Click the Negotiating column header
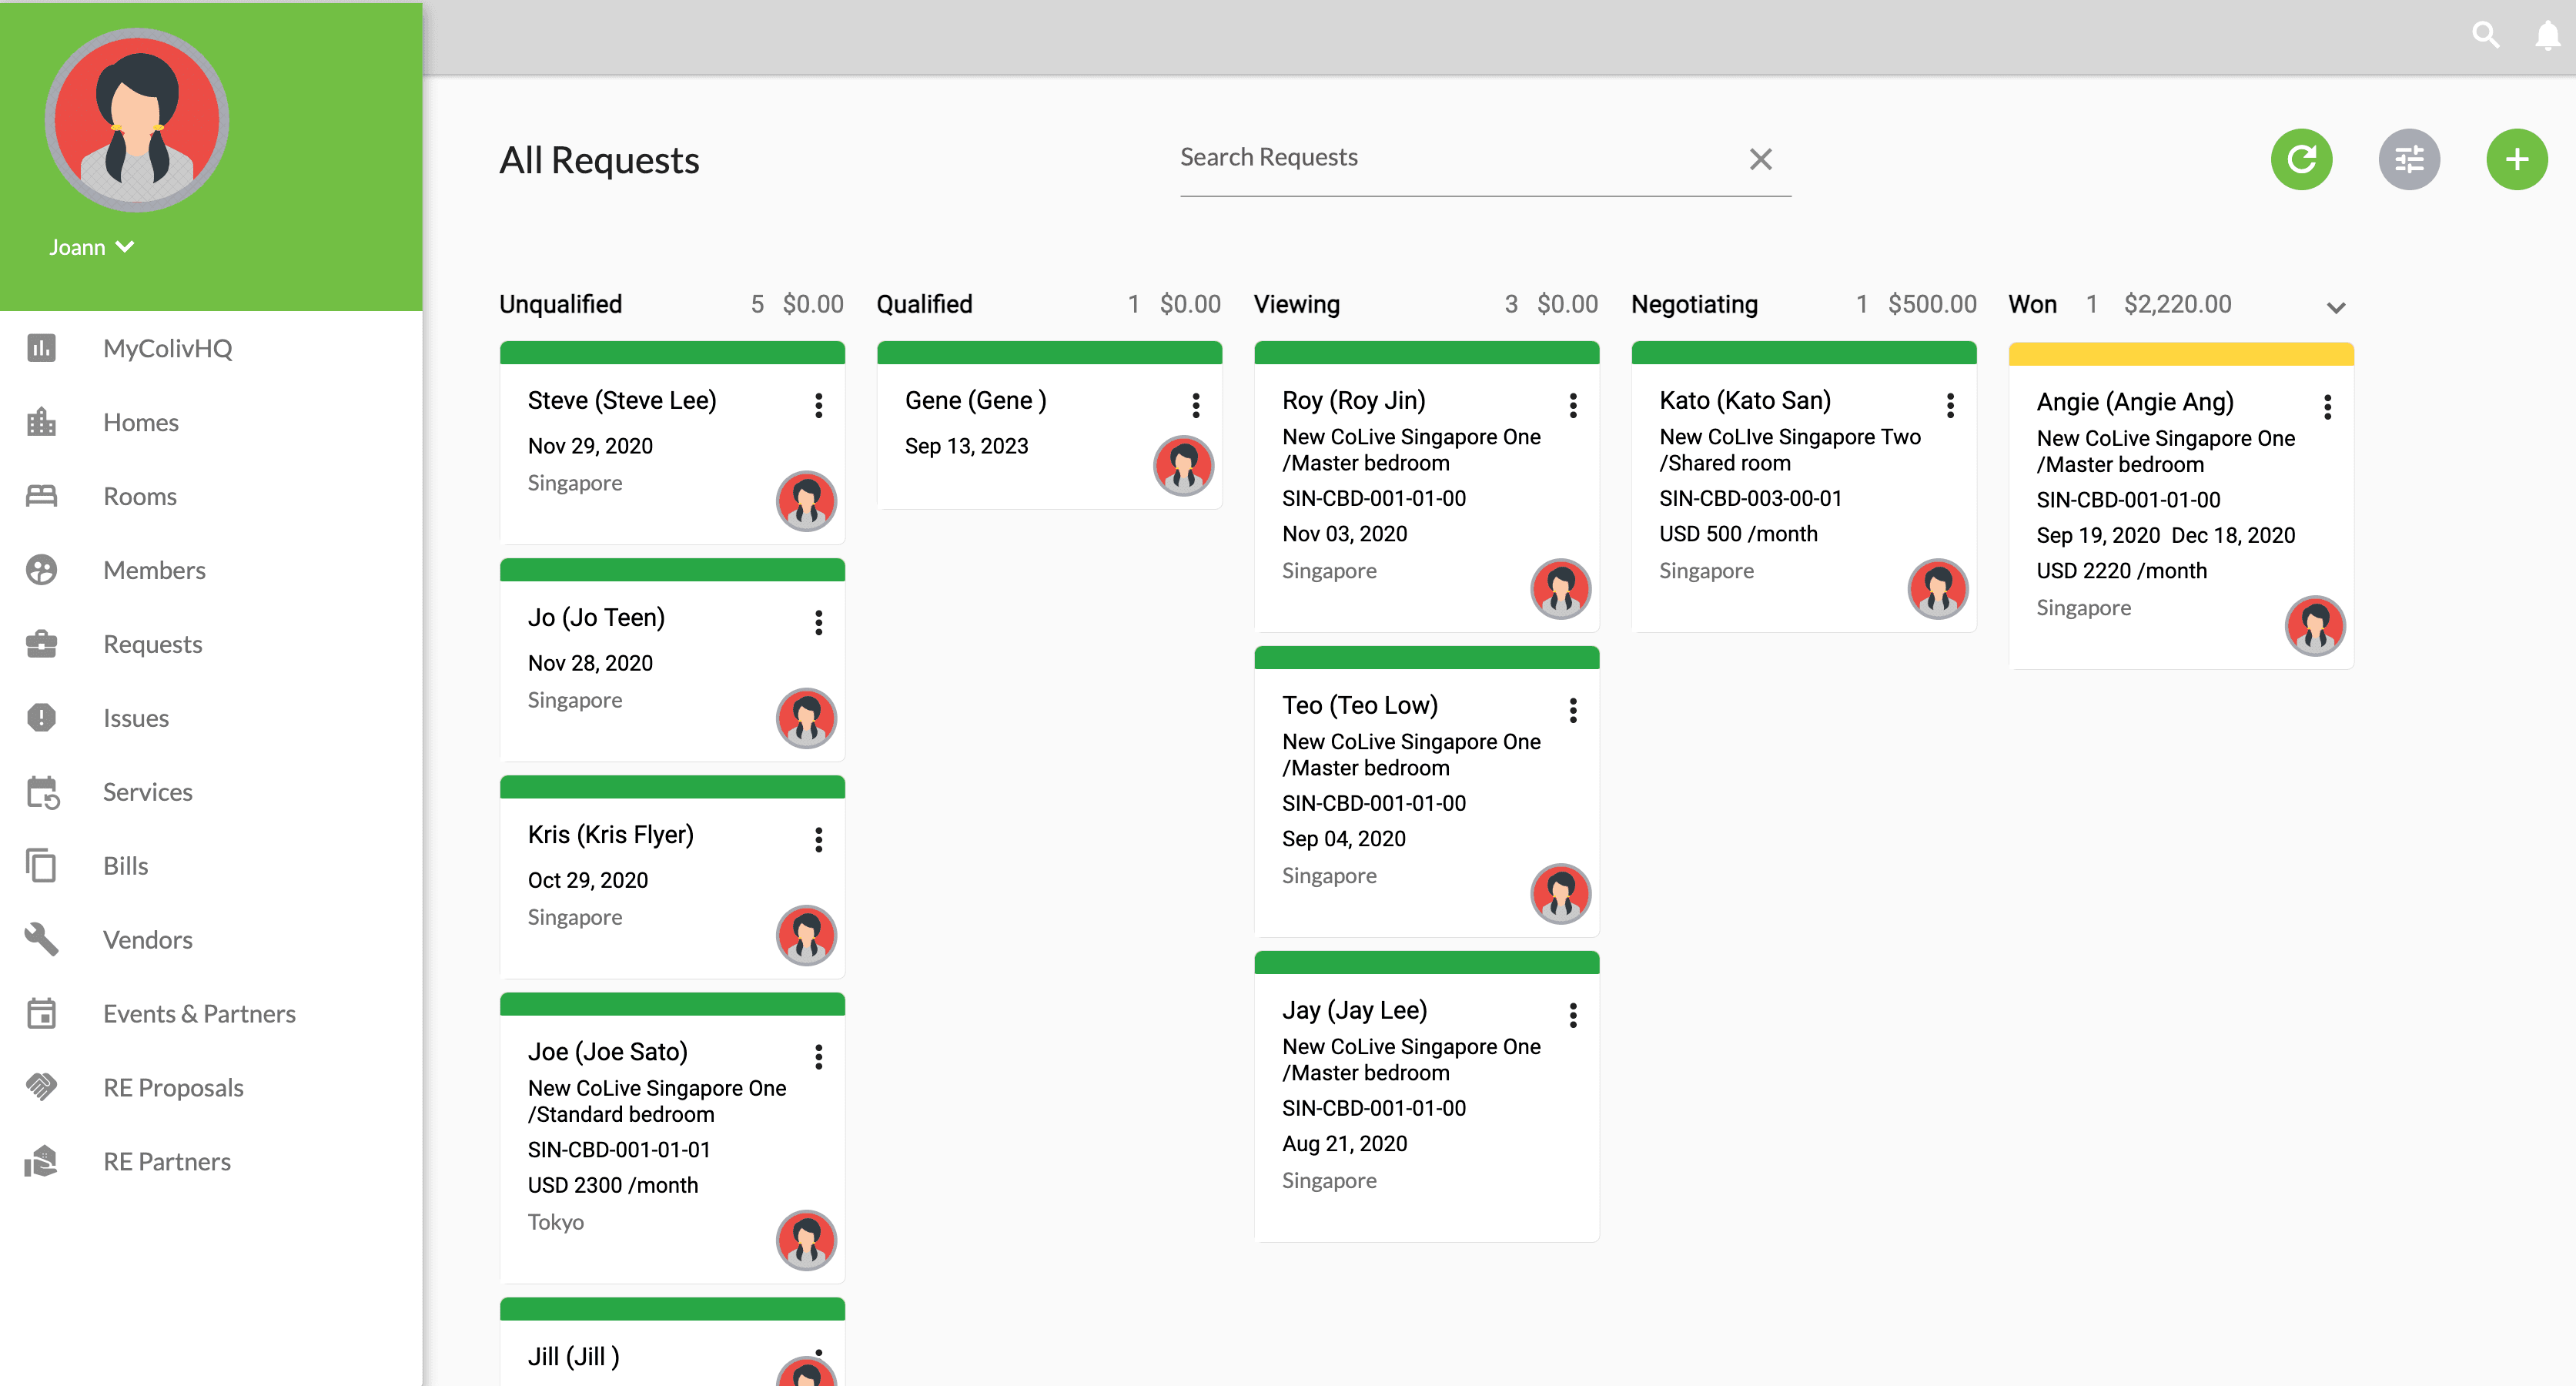Viewport: 2576px width, 1386px height. (1694, 304)
